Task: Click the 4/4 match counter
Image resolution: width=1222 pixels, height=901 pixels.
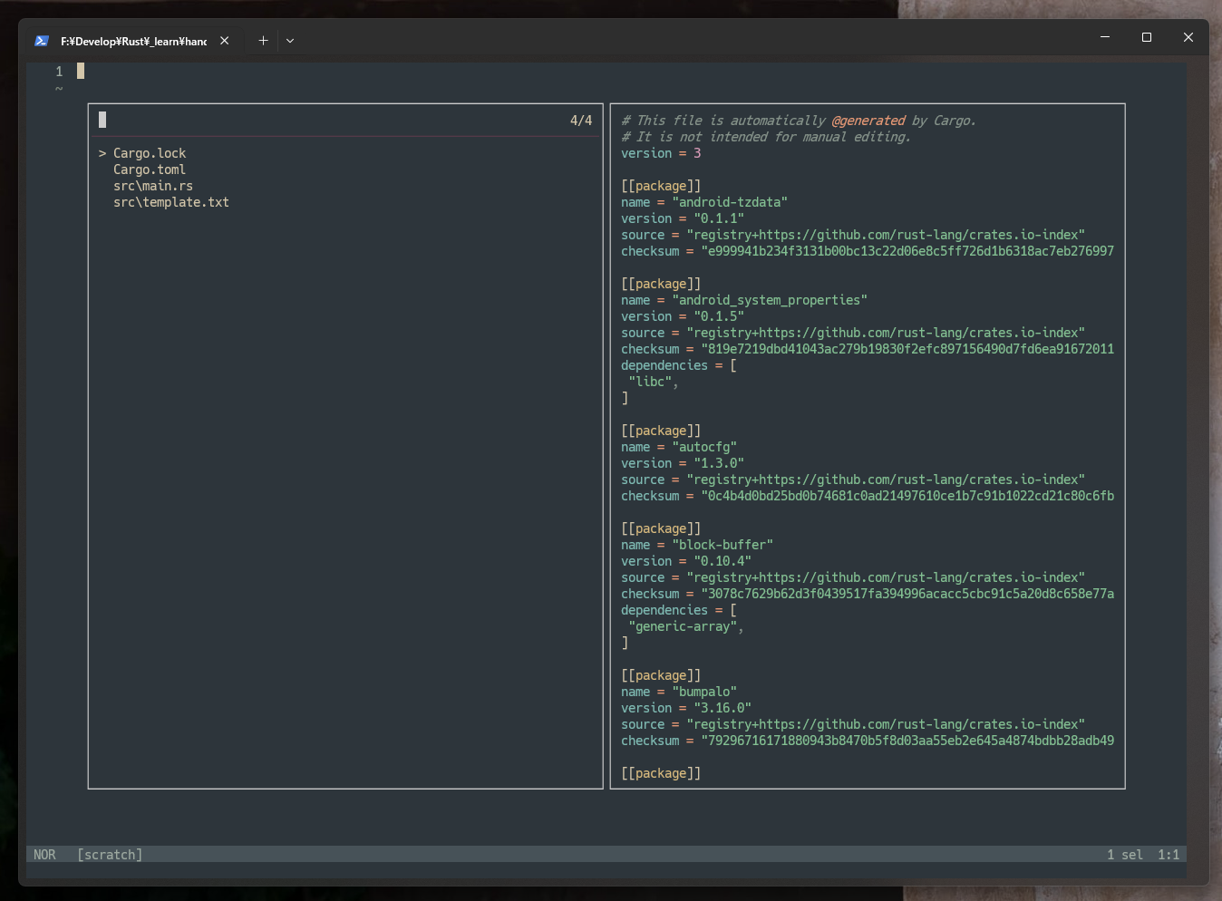Action: (579, 119)
